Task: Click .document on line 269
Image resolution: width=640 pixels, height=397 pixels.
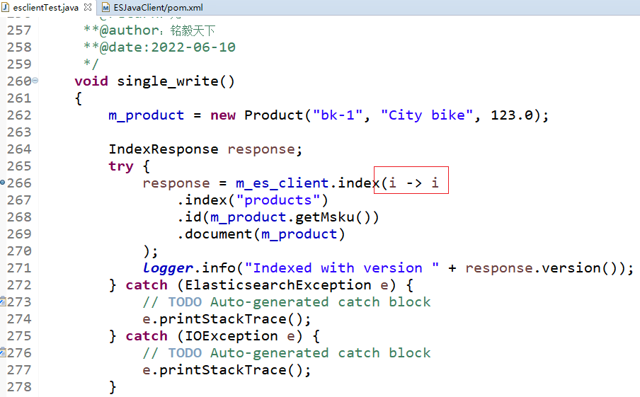Action: coord(215,234)
